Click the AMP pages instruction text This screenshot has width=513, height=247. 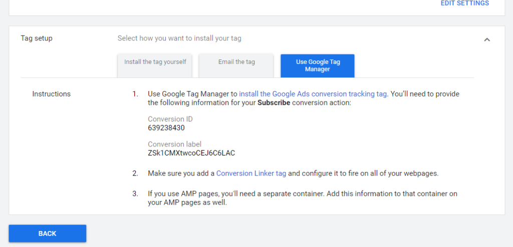coord(303,198)
